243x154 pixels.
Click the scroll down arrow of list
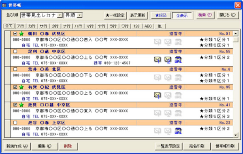[x=236, y=135]
